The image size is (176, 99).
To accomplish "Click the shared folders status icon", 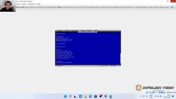I will point(157,92).
